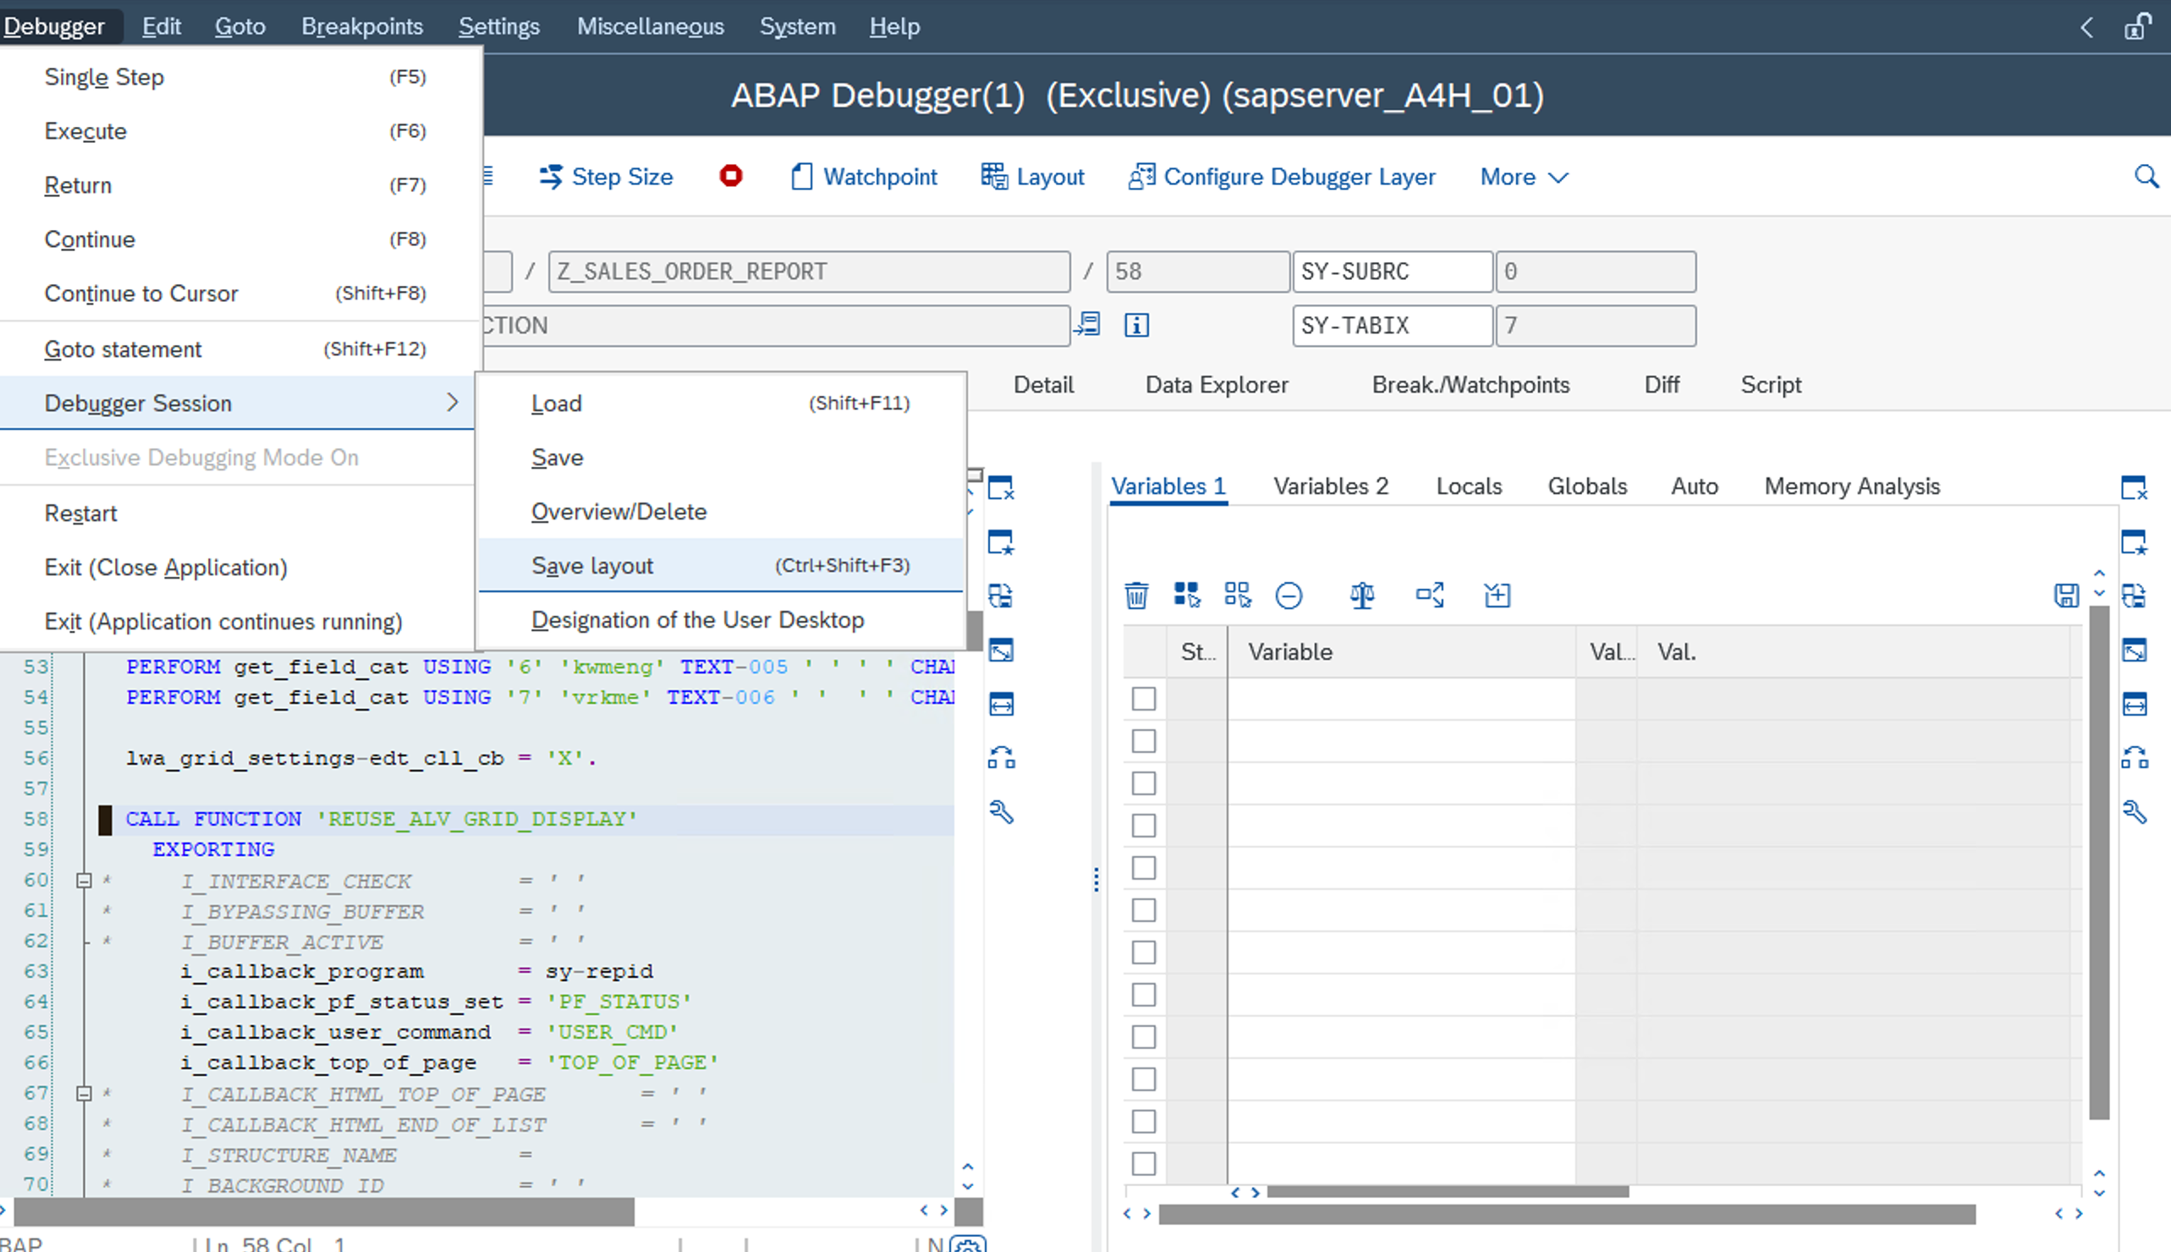The height and width of the screenshot is (1252, 2171).
Task: Click the settings gear in the status bar
Action: [968, 1244]
